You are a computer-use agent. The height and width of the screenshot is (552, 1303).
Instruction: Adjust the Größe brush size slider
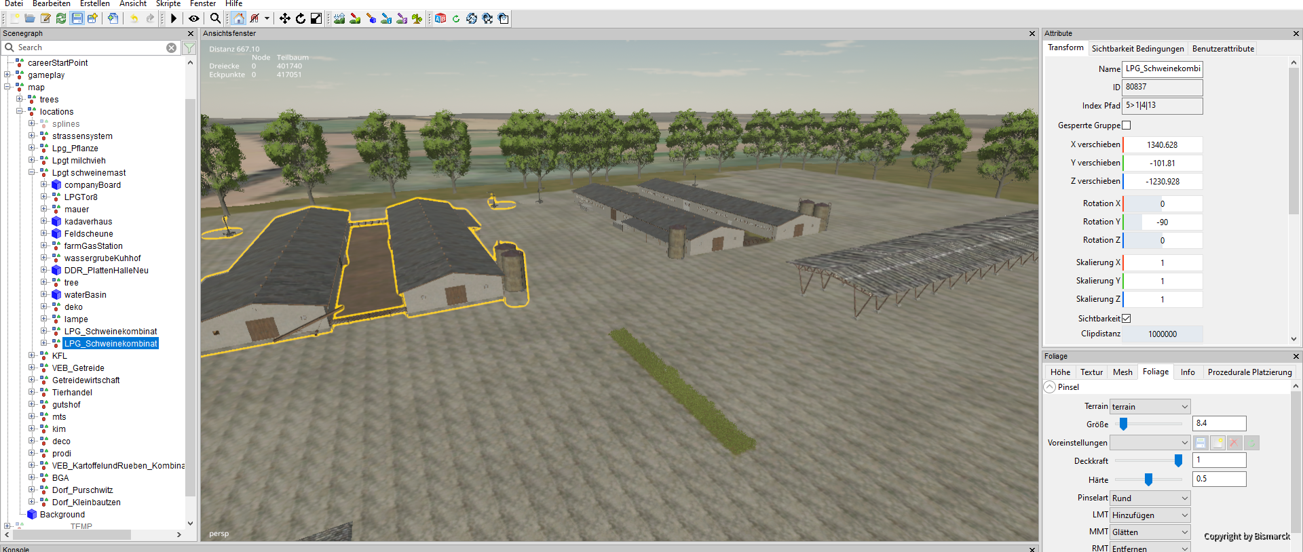tap(1124, 425)
